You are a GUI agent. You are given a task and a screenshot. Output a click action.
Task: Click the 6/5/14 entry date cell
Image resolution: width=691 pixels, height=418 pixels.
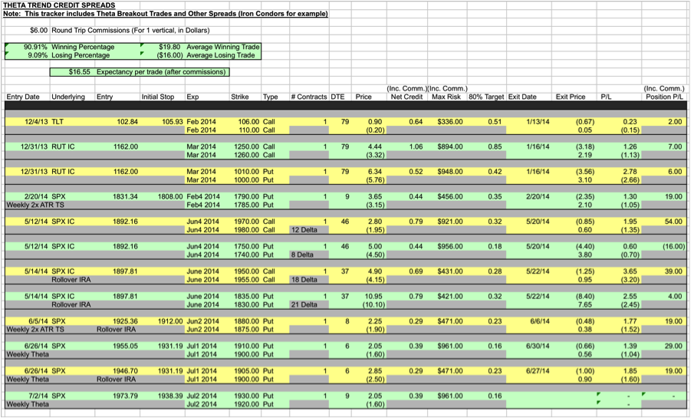tap(38, 321)
